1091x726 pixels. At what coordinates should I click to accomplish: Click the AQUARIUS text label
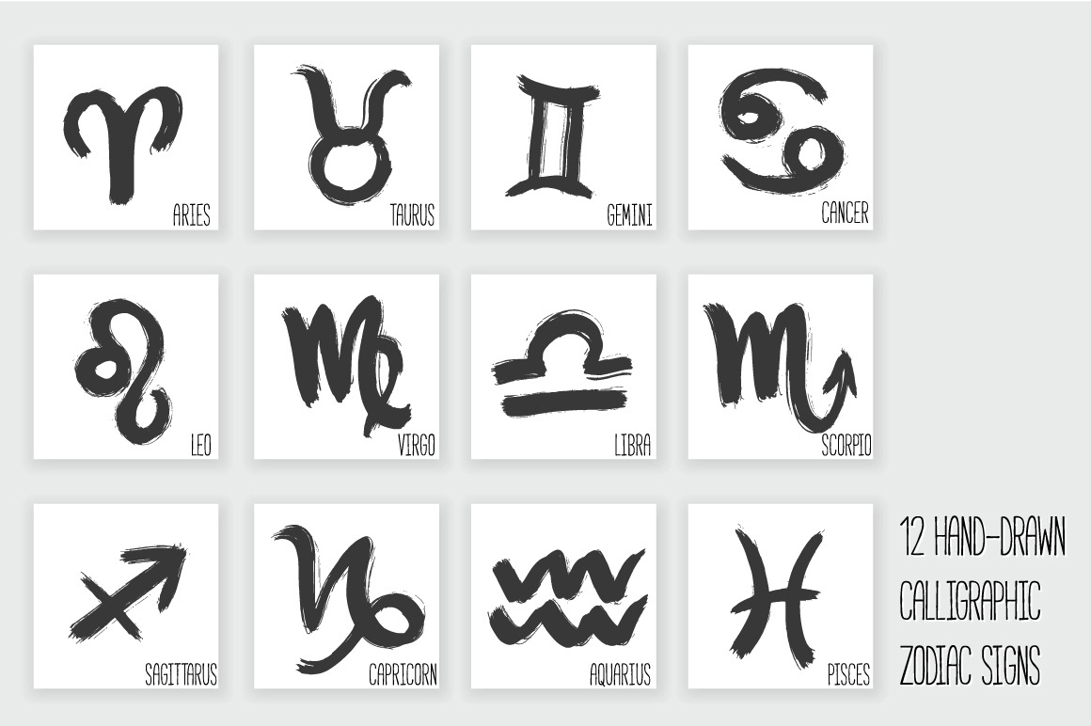[x=620, y=674]
